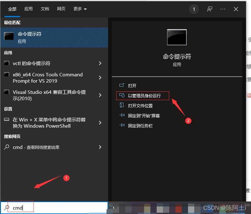Click the 设置 section header
Screen dimensions: 251x214
point(8,109)
